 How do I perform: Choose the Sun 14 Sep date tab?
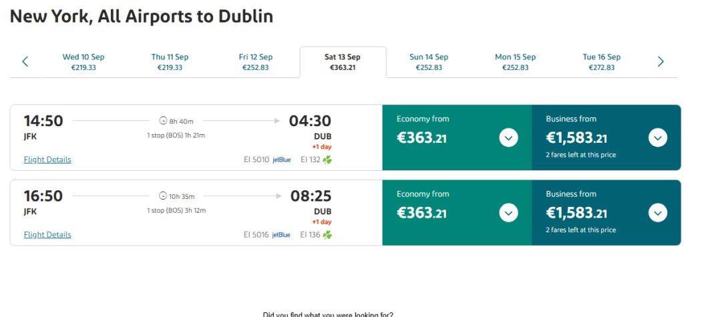[429, 62]
